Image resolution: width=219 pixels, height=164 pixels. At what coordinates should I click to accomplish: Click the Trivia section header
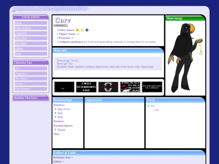(x=175, y=100)
